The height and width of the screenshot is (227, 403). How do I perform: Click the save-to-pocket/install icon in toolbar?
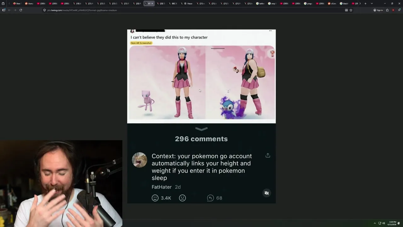[346, 10]
